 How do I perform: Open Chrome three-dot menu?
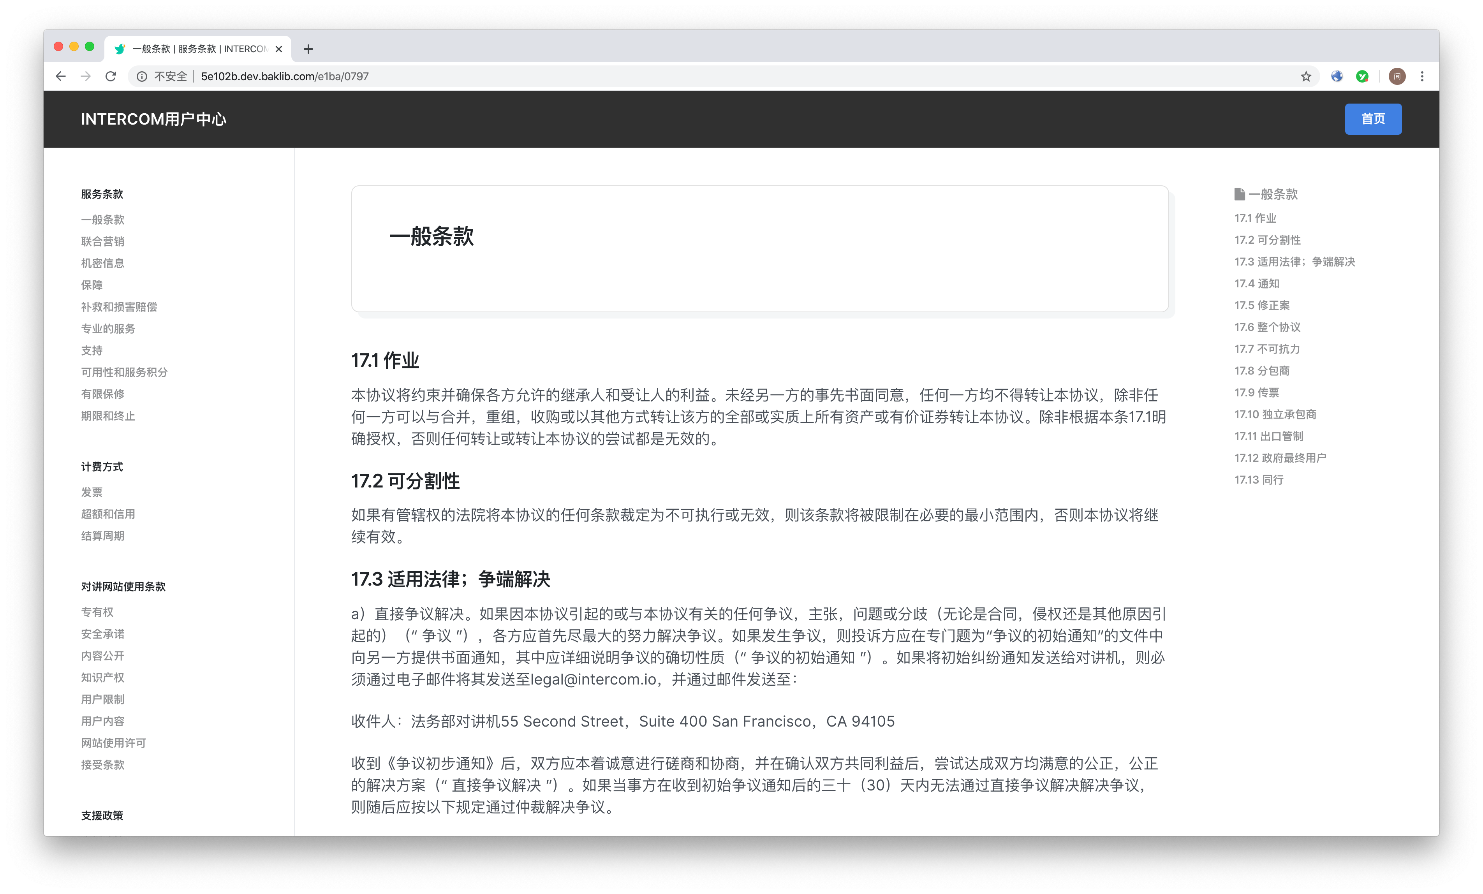(x=1422, y=76)
